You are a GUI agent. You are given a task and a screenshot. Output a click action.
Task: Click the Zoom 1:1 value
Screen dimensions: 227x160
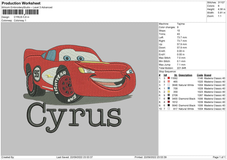coord(219,17)
